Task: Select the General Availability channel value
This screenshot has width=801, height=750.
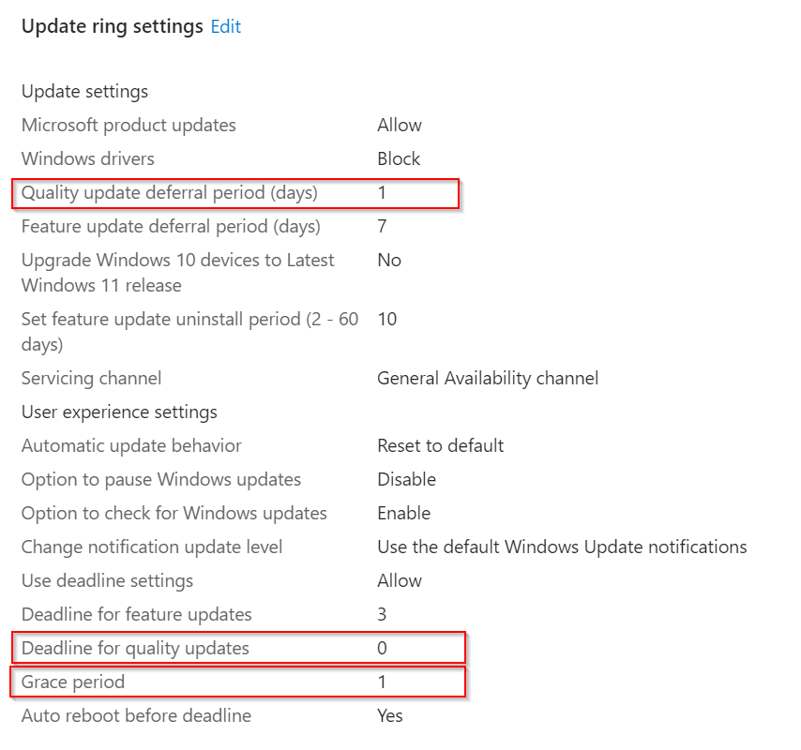Action: pos(487,378)
